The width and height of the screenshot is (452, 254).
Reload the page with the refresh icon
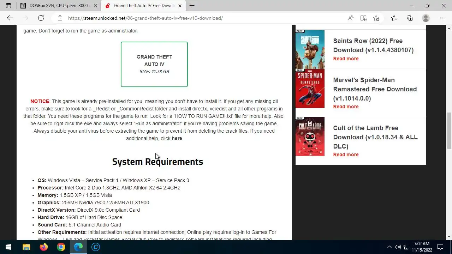pyautogui.click(x=41, y=18)
